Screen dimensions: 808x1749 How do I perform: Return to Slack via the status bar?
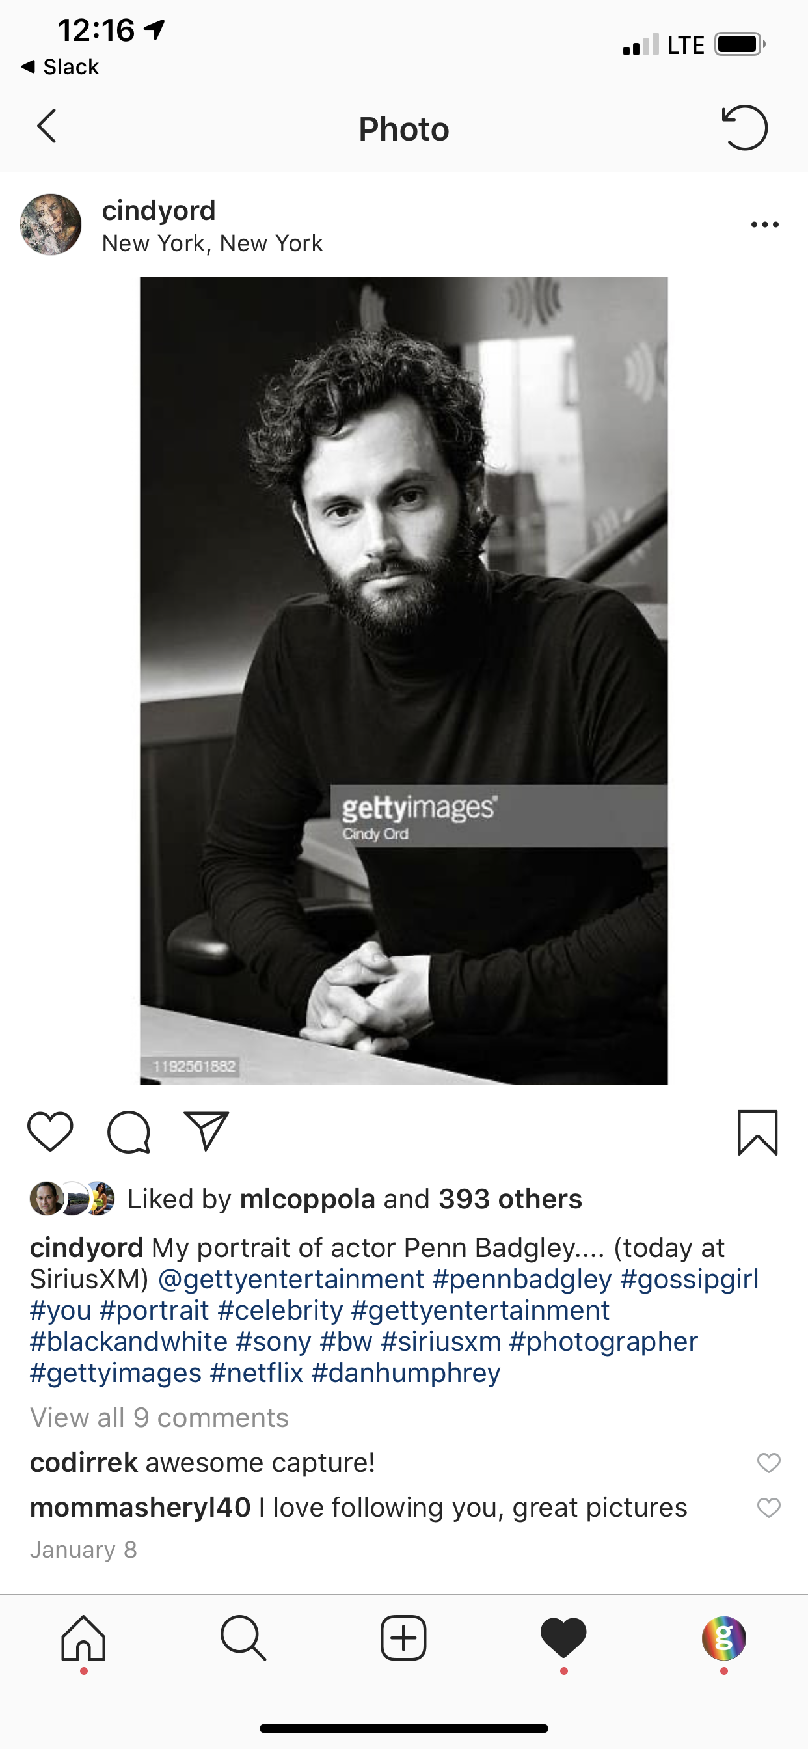click(61, 66)
